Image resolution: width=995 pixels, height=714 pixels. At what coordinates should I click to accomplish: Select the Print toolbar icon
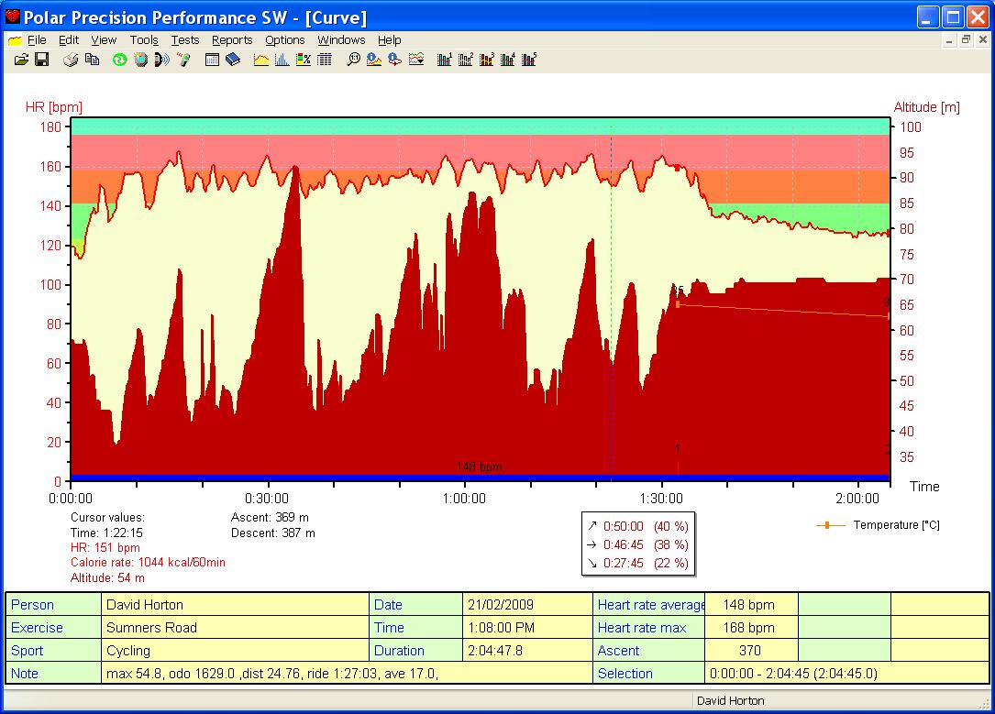(70, 59)
